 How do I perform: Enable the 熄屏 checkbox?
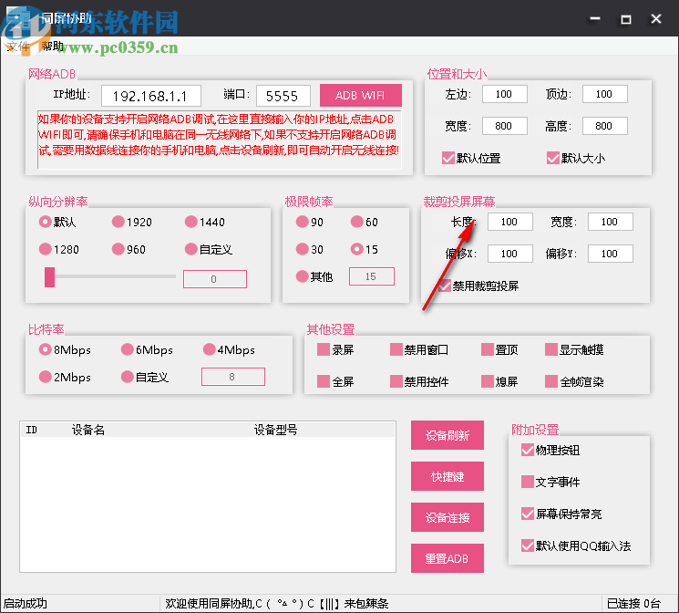tap(488, 381)
